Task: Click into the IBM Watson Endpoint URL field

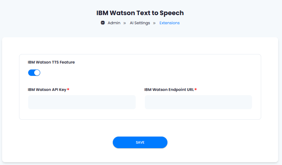Action: coord(198,102)
